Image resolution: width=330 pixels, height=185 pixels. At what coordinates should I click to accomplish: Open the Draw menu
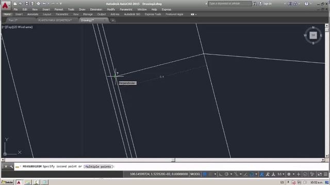pyautogui.click(x=82, y=9)
